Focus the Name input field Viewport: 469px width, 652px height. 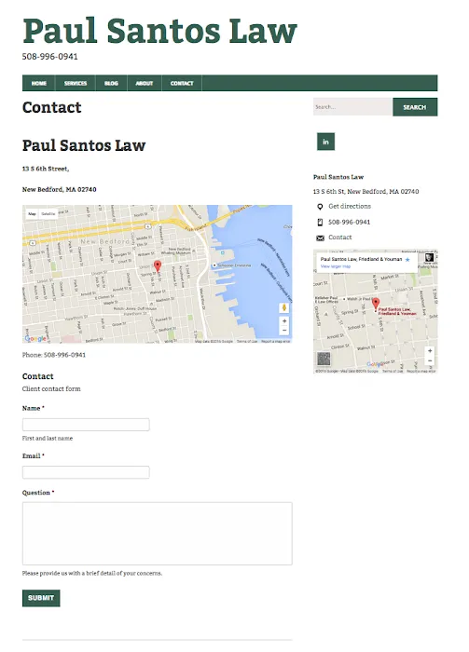(86, 425)
